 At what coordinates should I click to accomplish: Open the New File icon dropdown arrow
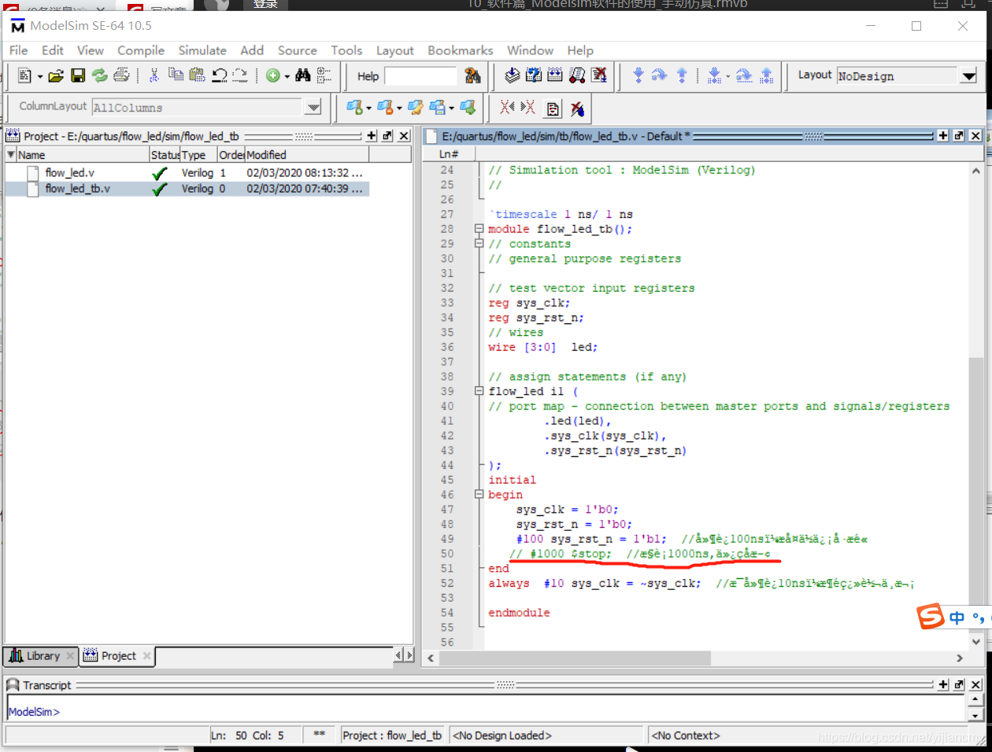coord(40,76)
